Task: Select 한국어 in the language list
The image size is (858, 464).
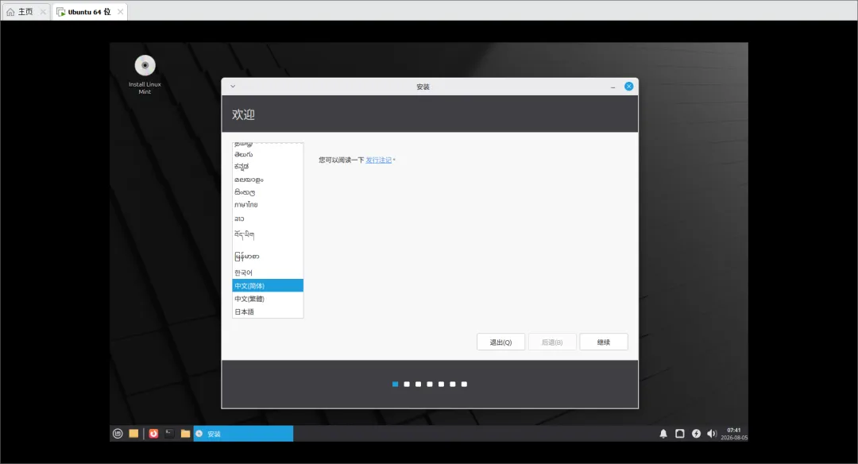Action: pyautogui.click(x=268, y=273)
